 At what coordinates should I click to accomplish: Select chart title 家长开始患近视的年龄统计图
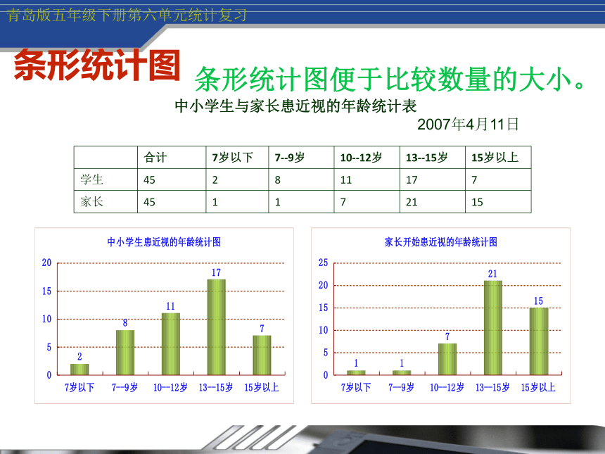click(x=440, y=242)
